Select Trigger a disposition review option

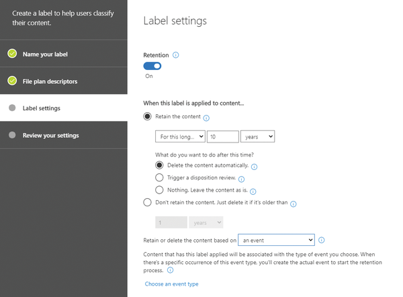[x=159, y=177]
